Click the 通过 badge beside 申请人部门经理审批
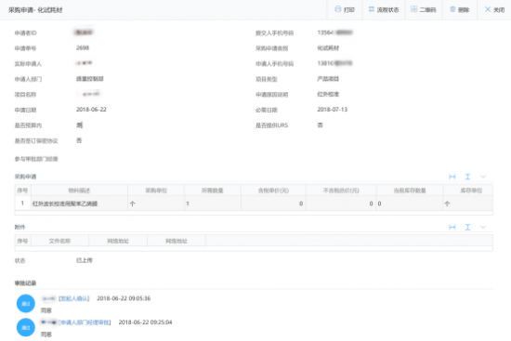 tap(26, 327)
